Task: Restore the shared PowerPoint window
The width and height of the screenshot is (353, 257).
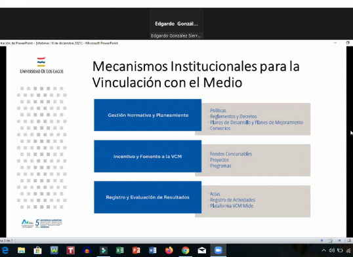Action: pos(348,43)
